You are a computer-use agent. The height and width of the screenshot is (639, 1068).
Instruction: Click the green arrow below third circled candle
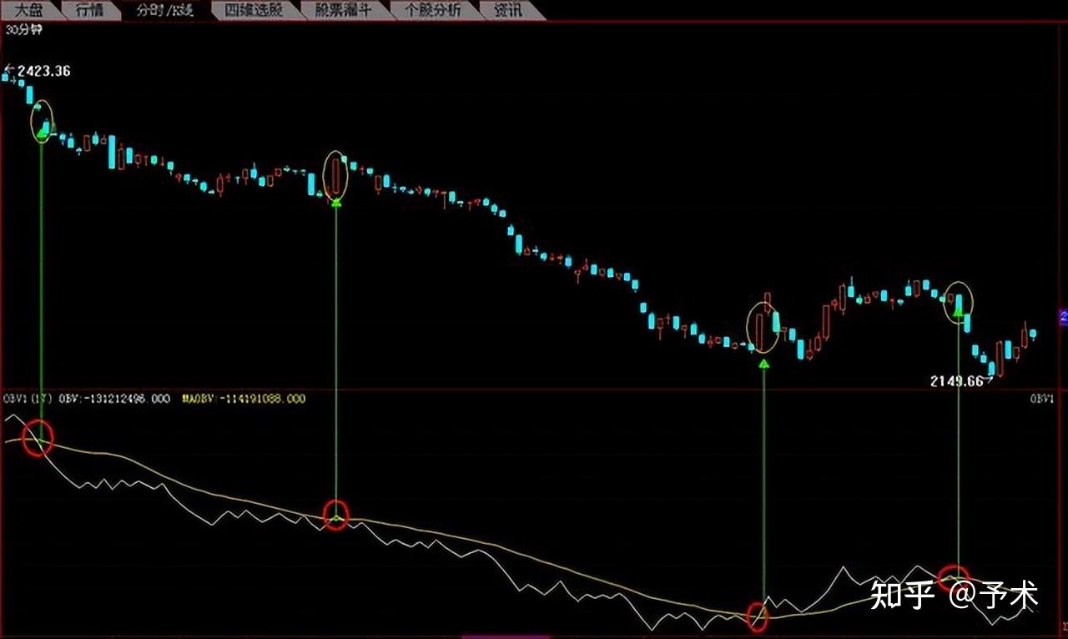click(763, 364)
